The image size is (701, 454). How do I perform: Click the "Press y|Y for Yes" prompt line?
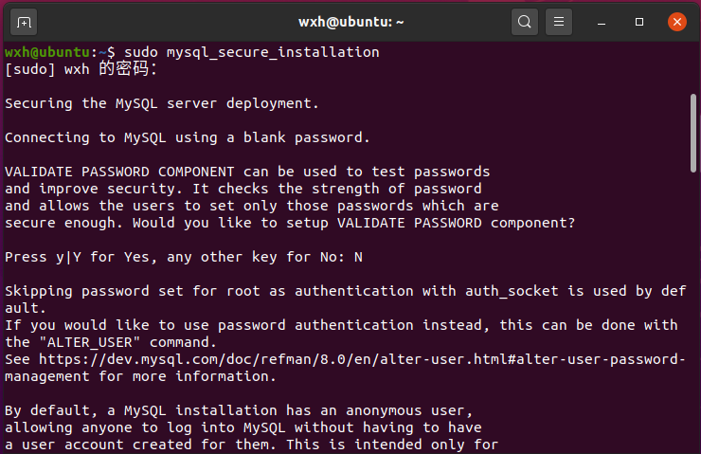[x=184, y=257]
